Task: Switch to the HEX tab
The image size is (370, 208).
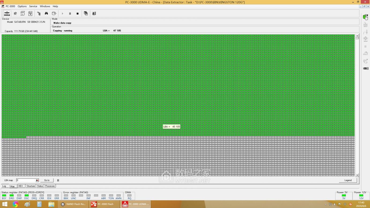Action: [21, 186]
